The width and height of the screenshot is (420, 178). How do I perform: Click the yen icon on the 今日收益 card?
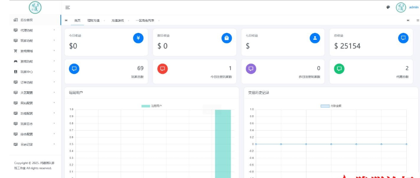[x=138, y=38]
